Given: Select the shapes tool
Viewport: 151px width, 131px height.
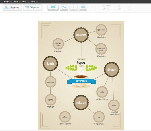Looking at the screenshot, I should pyautogui.click(x=64, y=8).
